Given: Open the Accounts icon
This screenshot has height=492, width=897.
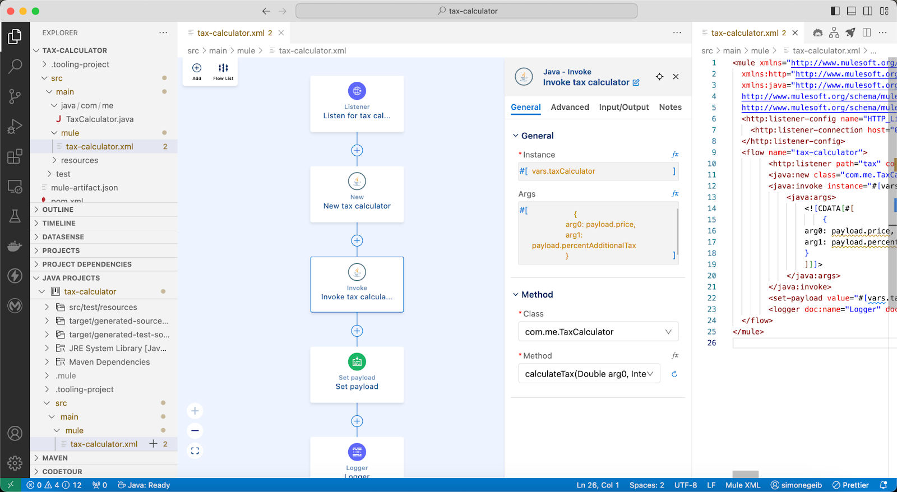Looking at the screenshot, I should 15,433.
